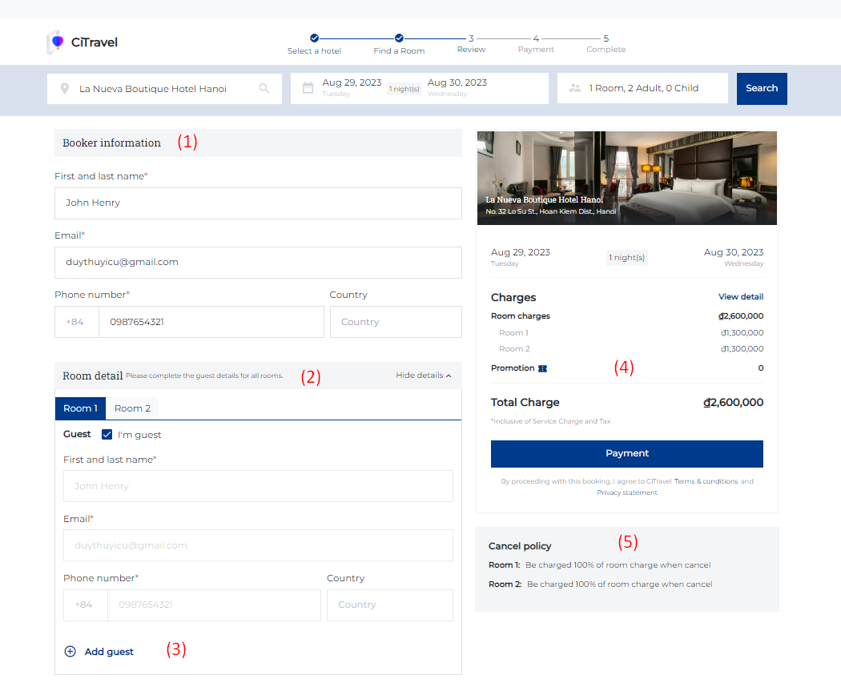Viewport: 841px width, 683px height.
Task: Open the Room 1 guest Country dropdown
Action: point(389,605)
